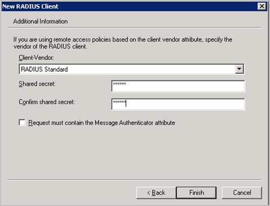Go back with the Back button
This screenshot has width=270, height=206.
156,193
